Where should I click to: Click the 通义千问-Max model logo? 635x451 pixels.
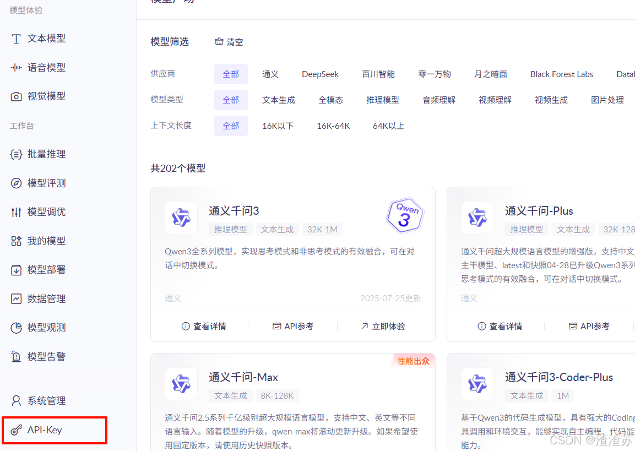(181, 384)
